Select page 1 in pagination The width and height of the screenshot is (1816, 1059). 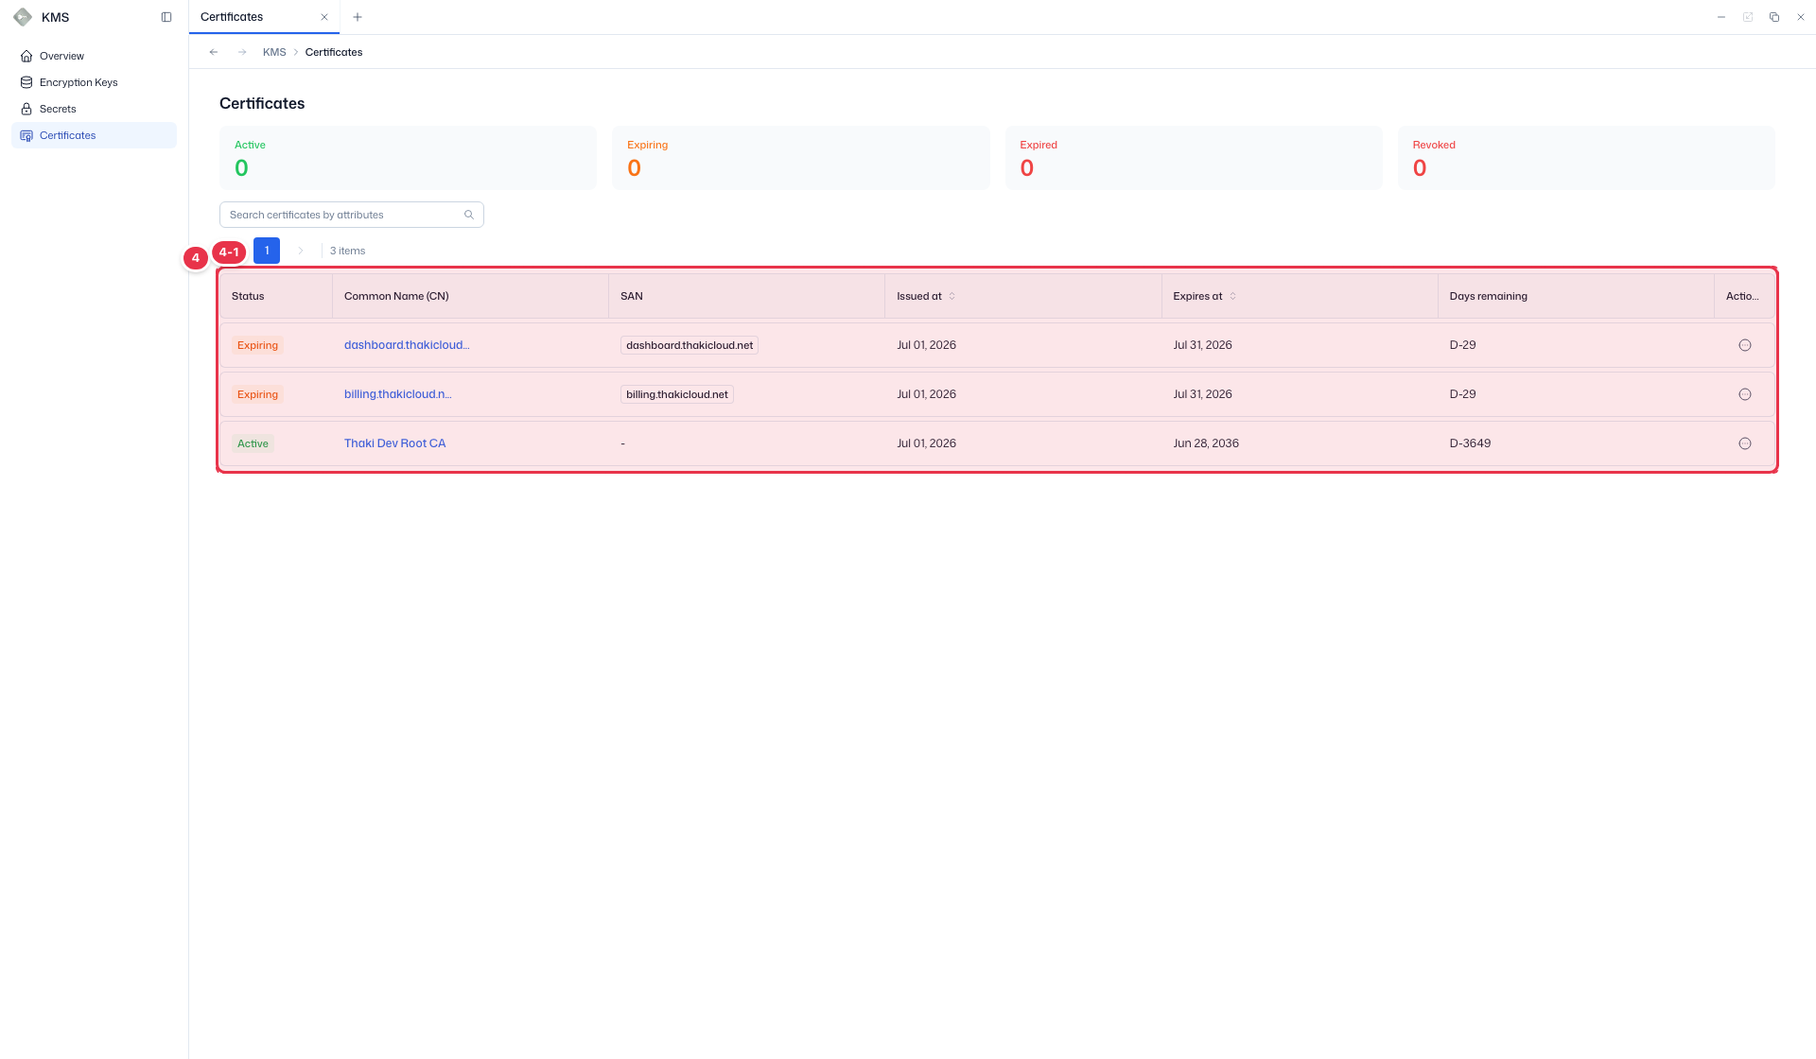(x=267, y=251)
